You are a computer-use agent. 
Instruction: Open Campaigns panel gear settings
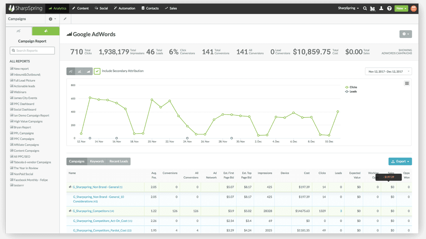pos(52,19)
